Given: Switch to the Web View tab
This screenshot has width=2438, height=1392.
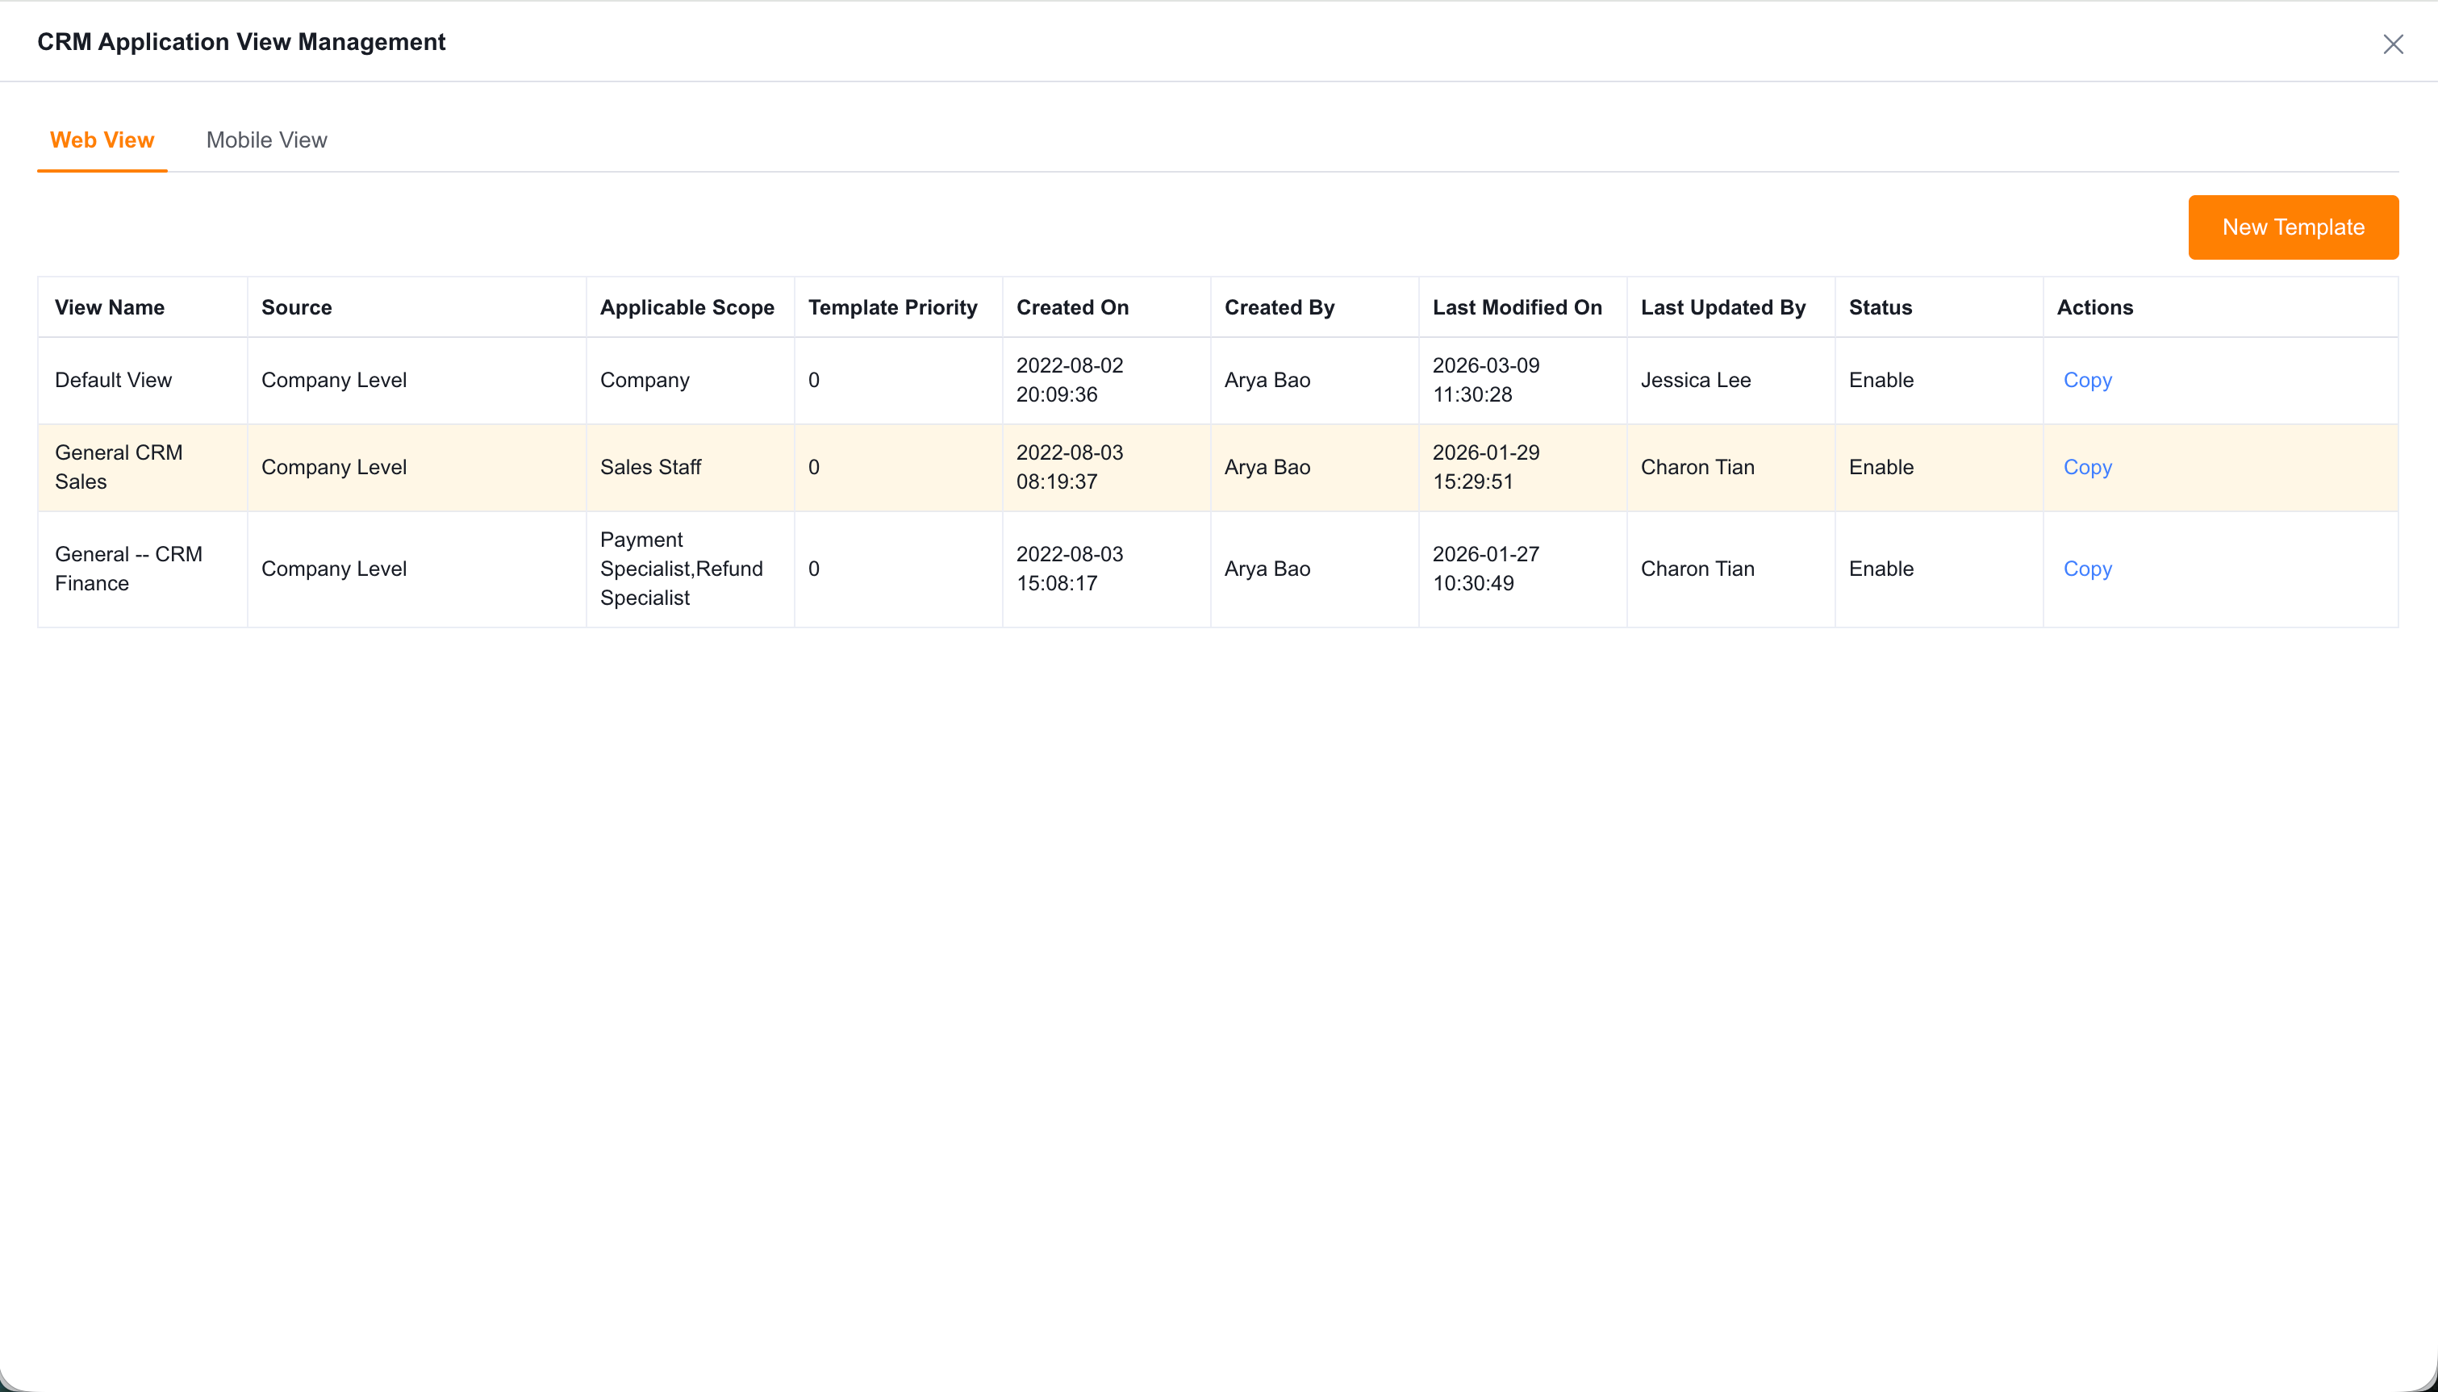Looking at the screenshot, I should click(102, 140).
